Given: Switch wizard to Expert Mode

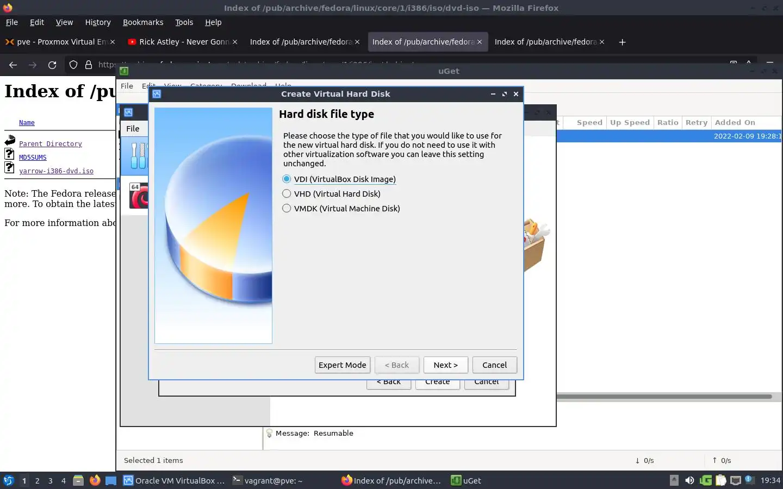Looking at the screenshot, I should [x=343, y=365].
